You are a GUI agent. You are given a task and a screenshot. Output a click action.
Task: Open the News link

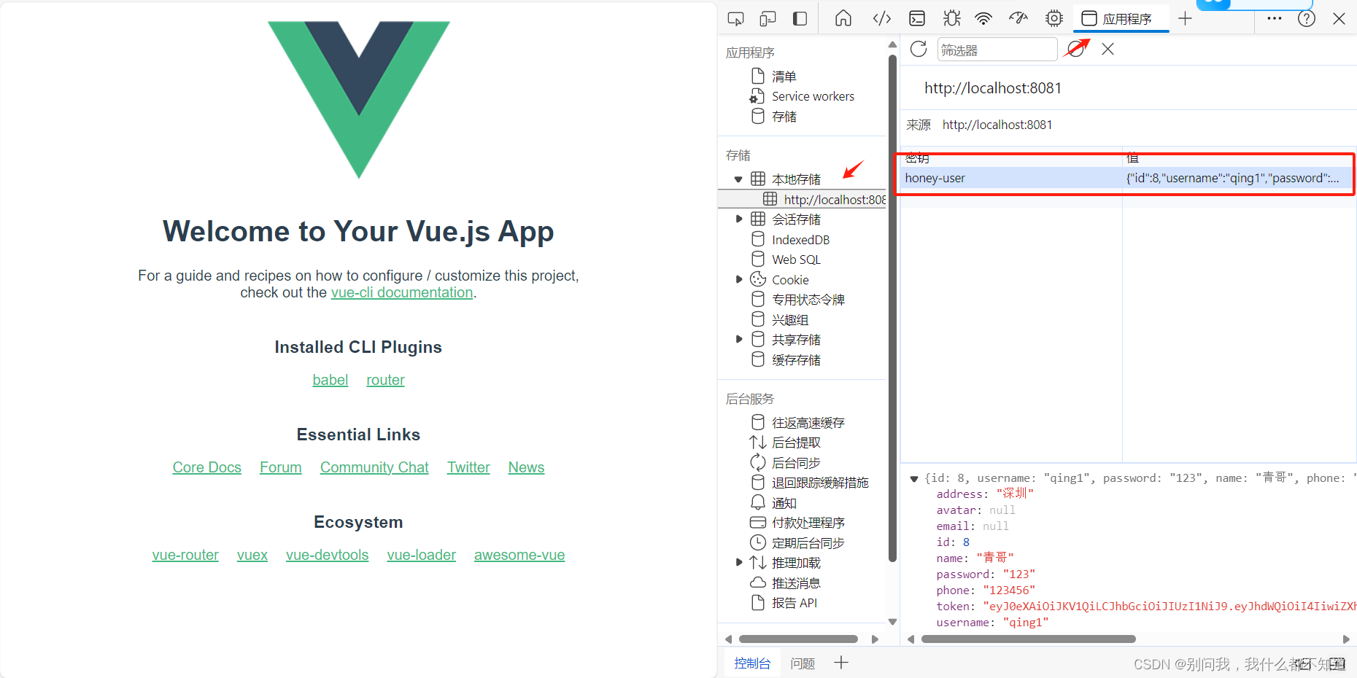[x=526, y=467]
